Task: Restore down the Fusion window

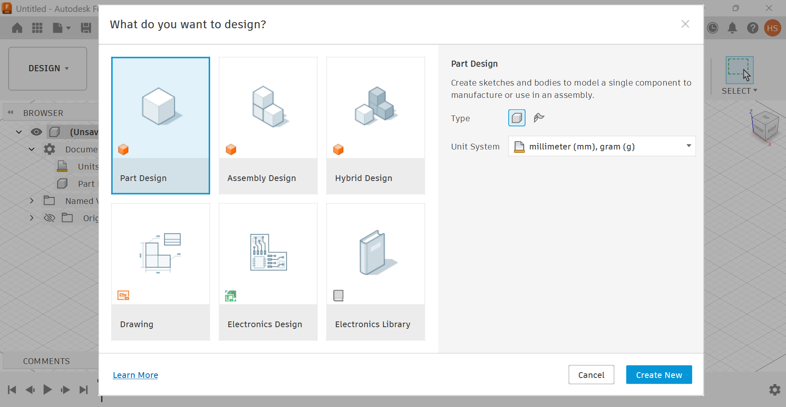Action: [x=736, y=8]
